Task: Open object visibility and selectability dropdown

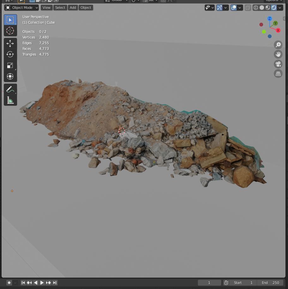Action: [210, 8]
